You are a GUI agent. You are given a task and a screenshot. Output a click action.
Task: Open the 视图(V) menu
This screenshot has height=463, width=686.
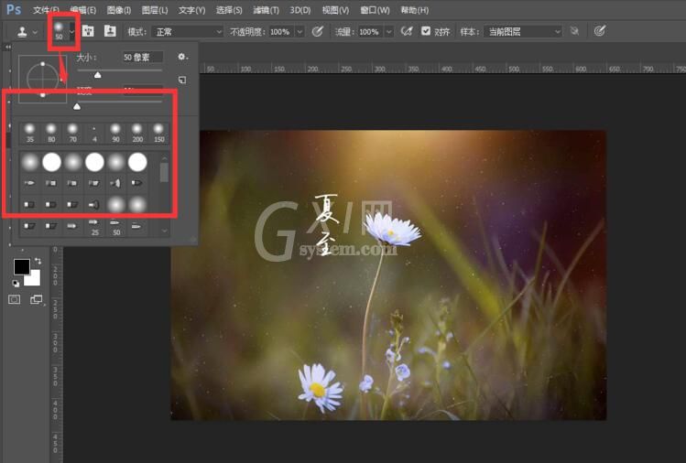click(335, 10)
